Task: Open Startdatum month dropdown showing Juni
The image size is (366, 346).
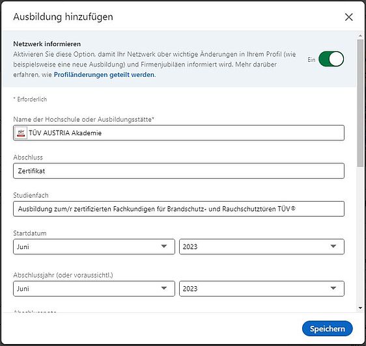Action: point(94,246)
